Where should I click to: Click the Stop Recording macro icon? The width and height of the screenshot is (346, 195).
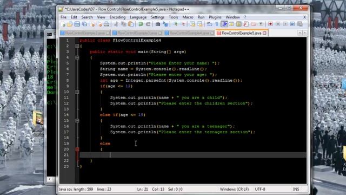(278, 24)
